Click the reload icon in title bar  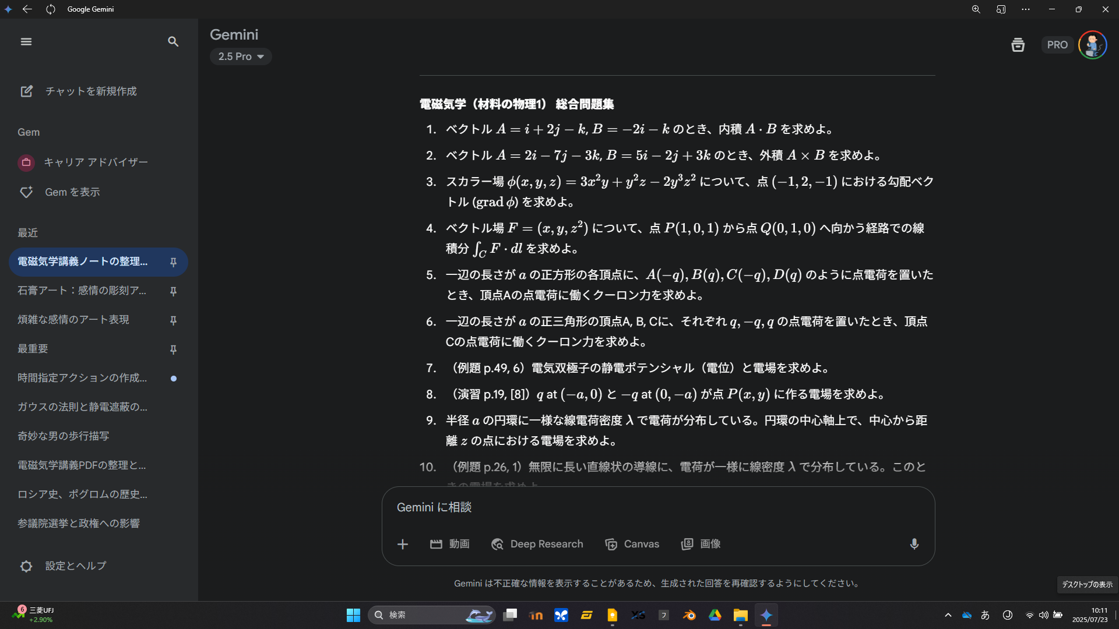51,9
